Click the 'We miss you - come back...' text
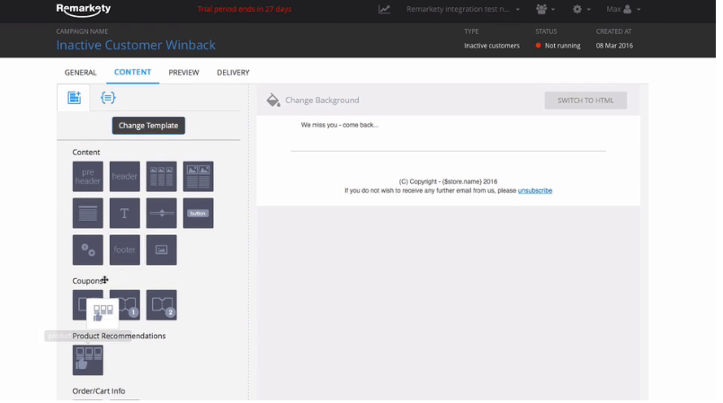 [x=339, y=125]
